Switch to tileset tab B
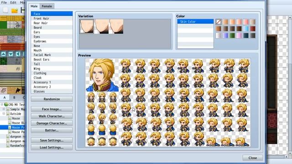This screenshot has height=164, width=292. 14,97
